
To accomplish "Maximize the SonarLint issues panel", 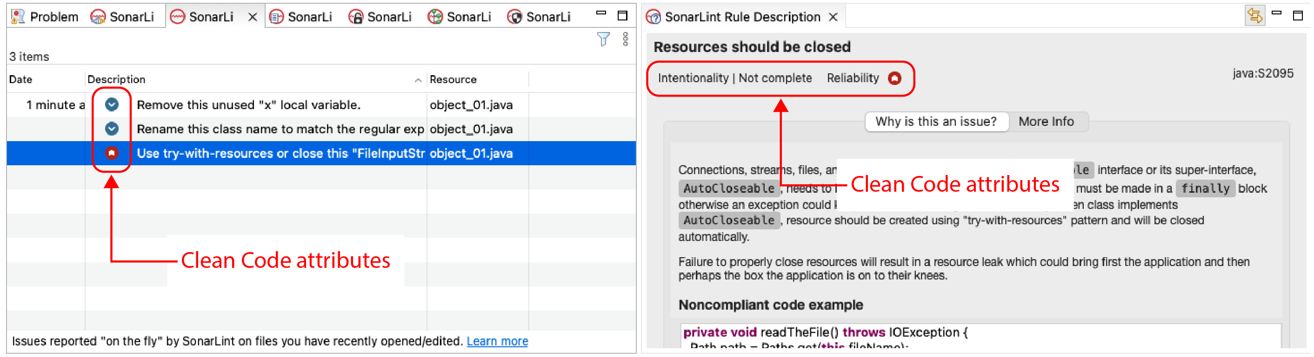I will pos(623,16).
